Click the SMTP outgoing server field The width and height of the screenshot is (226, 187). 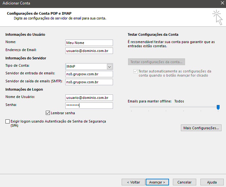point(89,82)
